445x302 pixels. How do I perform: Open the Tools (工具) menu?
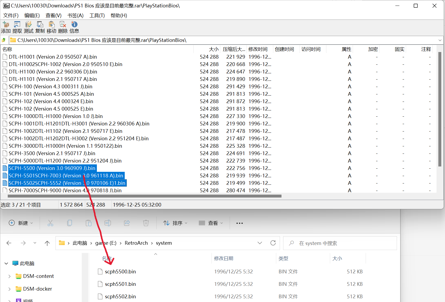click(x=97, y=16)
